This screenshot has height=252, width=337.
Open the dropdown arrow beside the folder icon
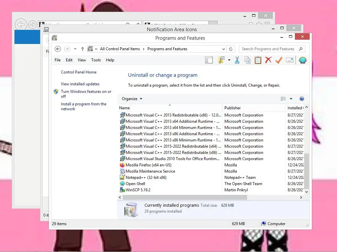(x=229, y=60)
